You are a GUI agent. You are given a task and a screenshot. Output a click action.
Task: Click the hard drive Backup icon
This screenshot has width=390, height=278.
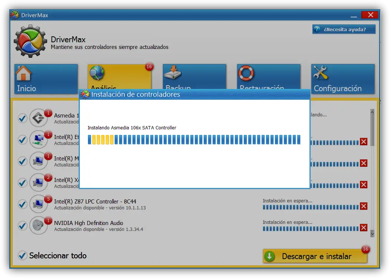pos(173,73)
